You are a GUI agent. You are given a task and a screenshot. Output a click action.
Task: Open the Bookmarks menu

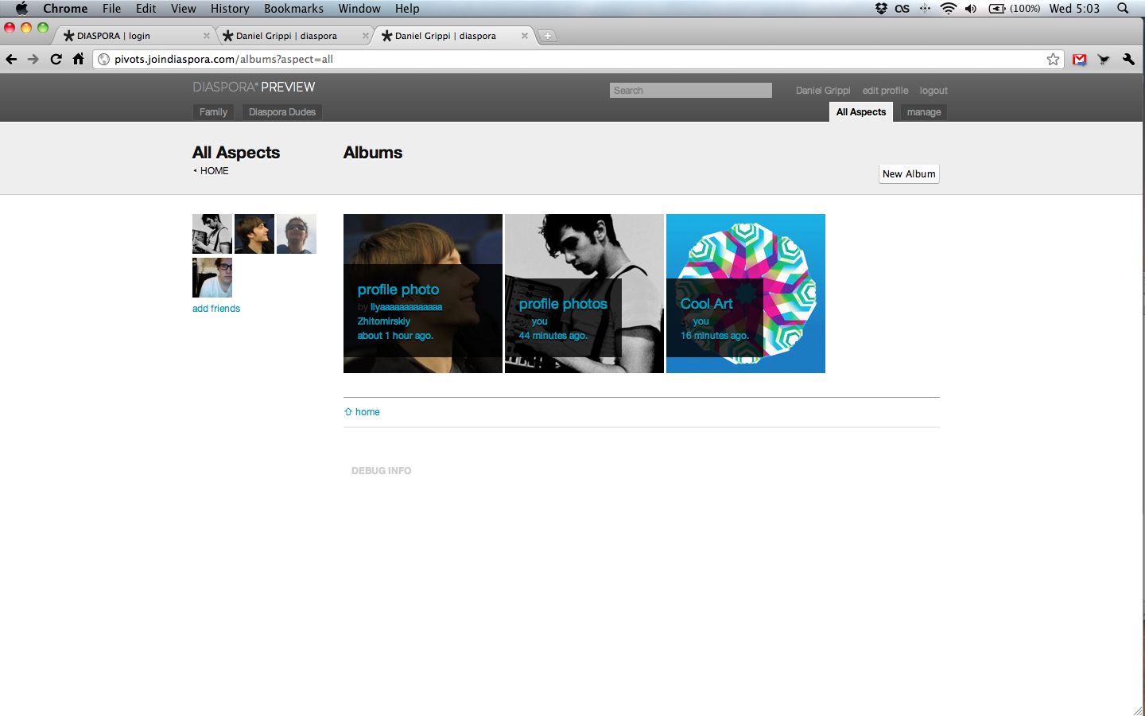[x=293, y=9]
